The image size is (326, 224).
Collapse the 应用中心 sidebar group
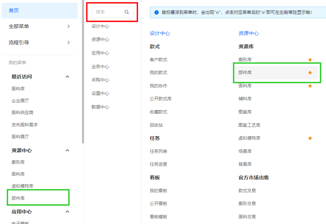click(67, 212)
